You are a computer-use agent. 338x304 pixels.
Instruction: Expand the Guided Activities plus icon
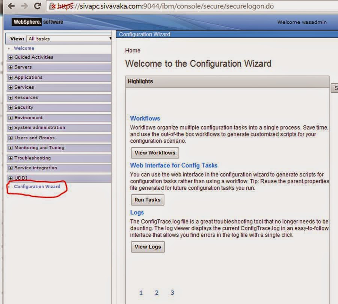11,57
